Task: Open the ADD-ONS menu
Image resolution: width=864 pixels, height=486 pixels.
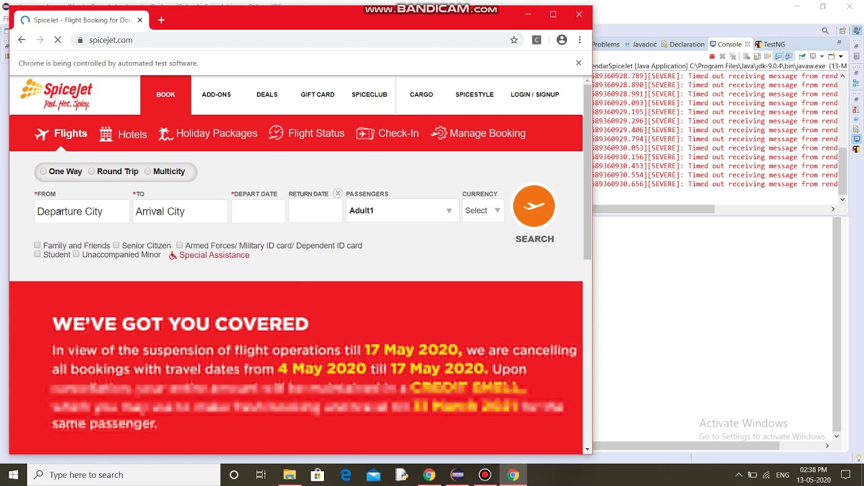Action: (216, 94)
